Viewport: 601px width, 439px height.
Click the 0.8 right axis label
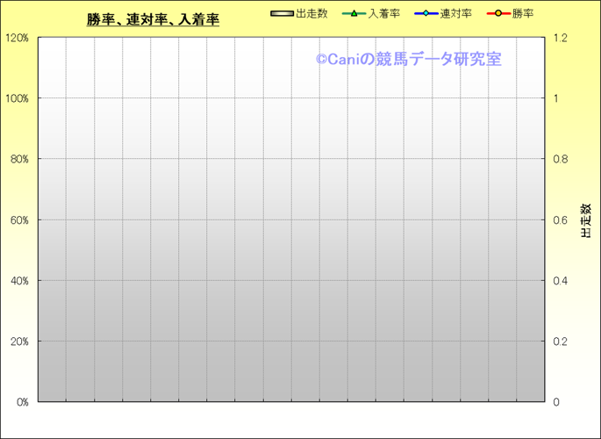pos(560,160)
